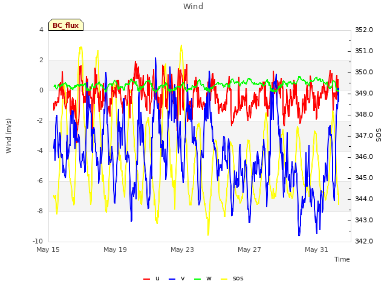Image resolution: width=387 pixels, height=290 pixels.
Task: Click the left axis value 0
Action: [41, 90]
